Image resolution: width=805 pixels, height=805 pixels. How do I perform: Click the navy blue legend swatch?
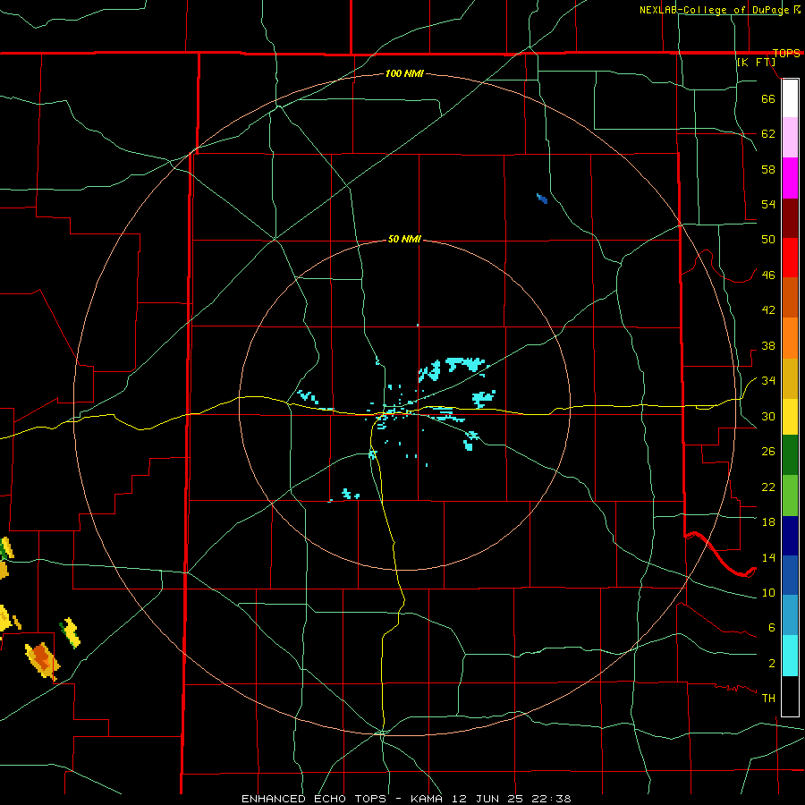(790, 536)
